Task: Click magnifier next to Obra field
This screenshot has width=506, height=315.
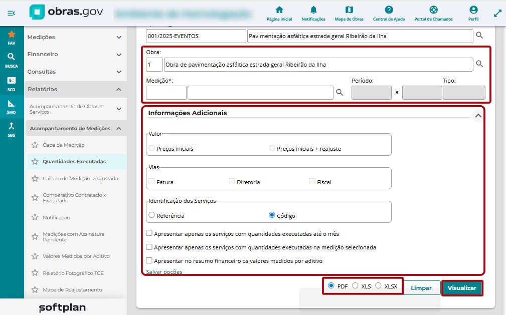Action: click(x=479, y=64)
